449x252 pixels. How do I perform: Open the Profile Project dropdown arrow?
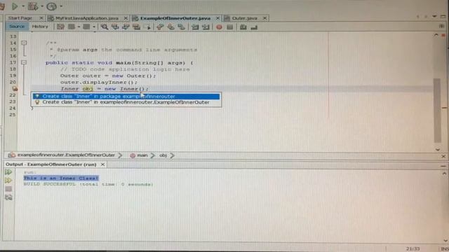pos(61,6)
